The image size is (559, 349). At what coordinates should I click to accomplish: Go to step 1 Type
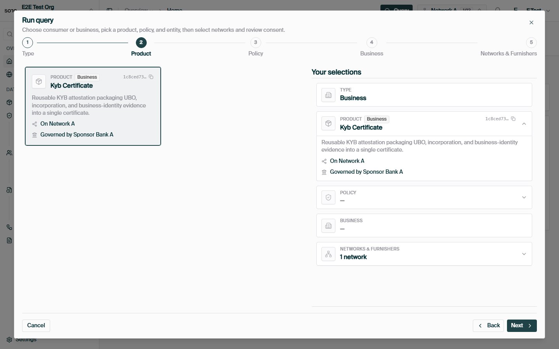[x=28, y=43]
